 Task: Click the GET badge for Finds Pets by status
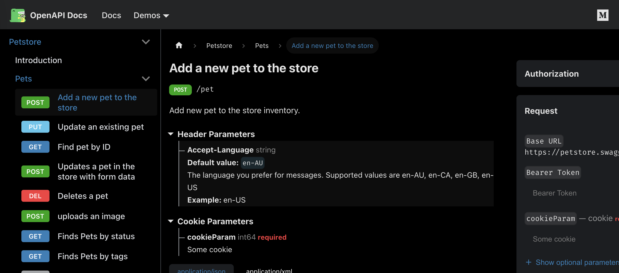[x=35, y=236]
